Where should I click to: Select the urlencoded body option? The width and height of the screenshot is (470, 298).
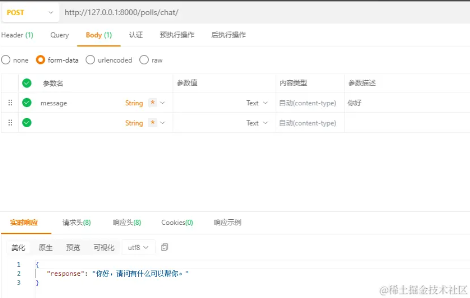[90, 59]
